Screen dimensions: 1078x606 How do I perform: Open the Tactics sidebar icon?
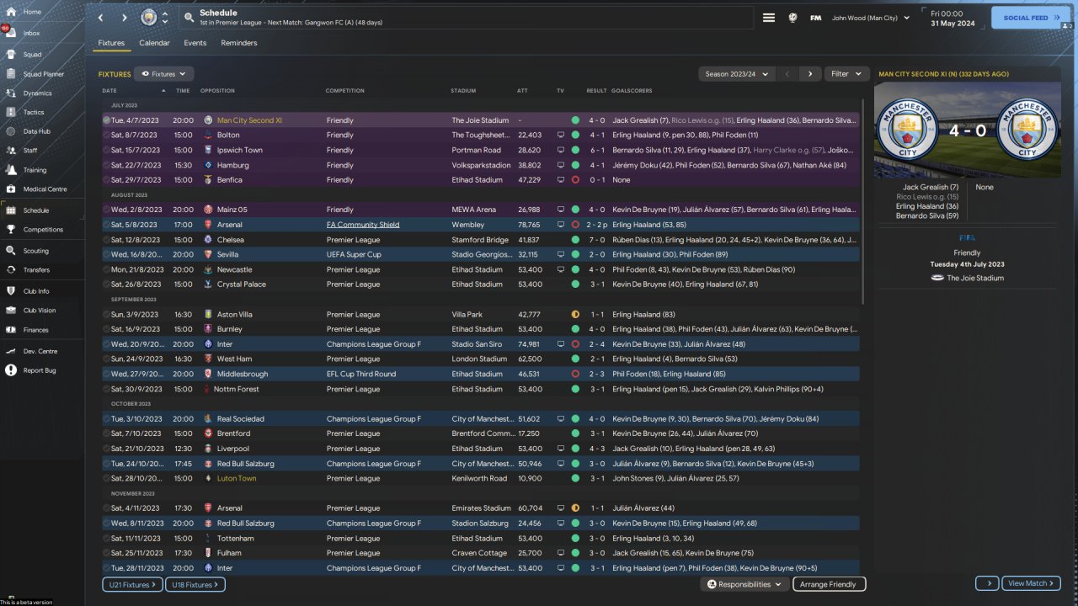(10, 112)
